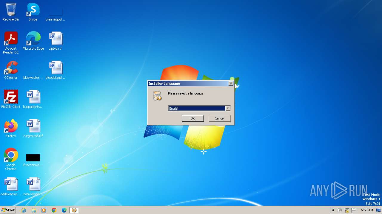Launch Internet Explorer from taskbar
The image size is (382, 214).
[24, 210]
